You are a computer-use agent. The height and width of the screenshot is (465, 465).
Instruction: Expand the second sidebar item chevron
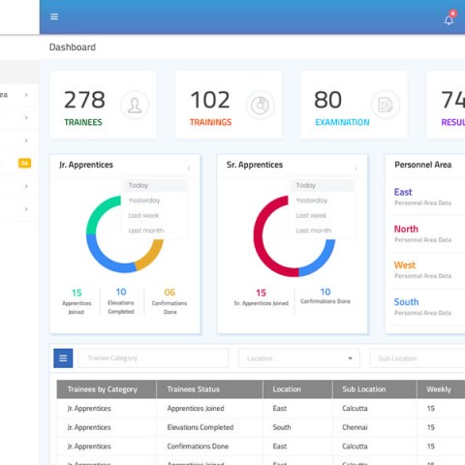26,118
